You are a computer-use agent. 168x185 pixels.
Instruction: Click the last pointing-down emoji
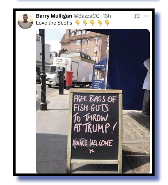pyautogui.click(x=107, y=23)
